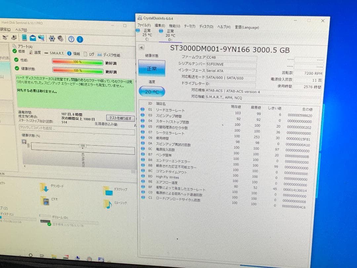Click the network monitors icon in Sentinel toolbar

[41, 38]
